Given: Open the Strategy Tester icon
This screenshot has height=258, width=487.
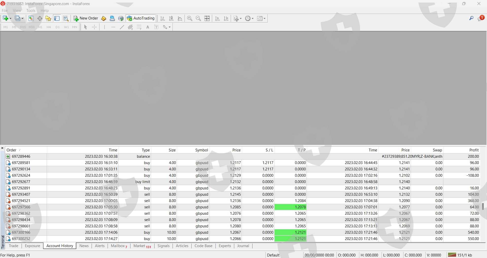Looking at the screenshot, I should [66, 18].
